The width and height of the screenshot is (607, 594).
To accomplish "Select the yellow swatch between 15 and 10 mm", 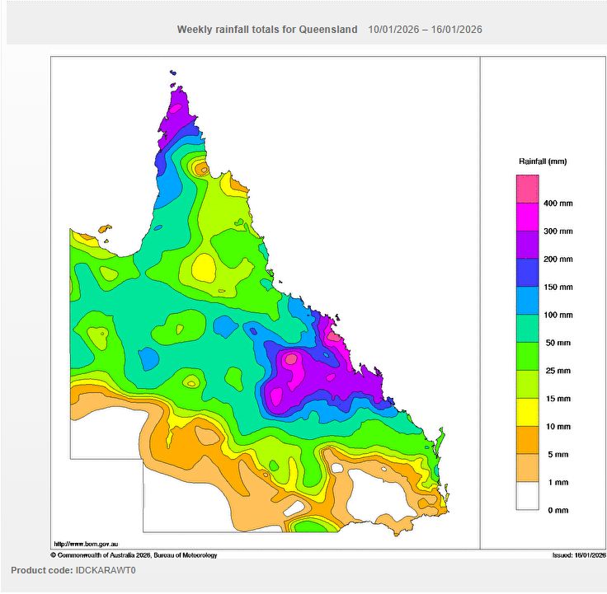I will (527, 413).
